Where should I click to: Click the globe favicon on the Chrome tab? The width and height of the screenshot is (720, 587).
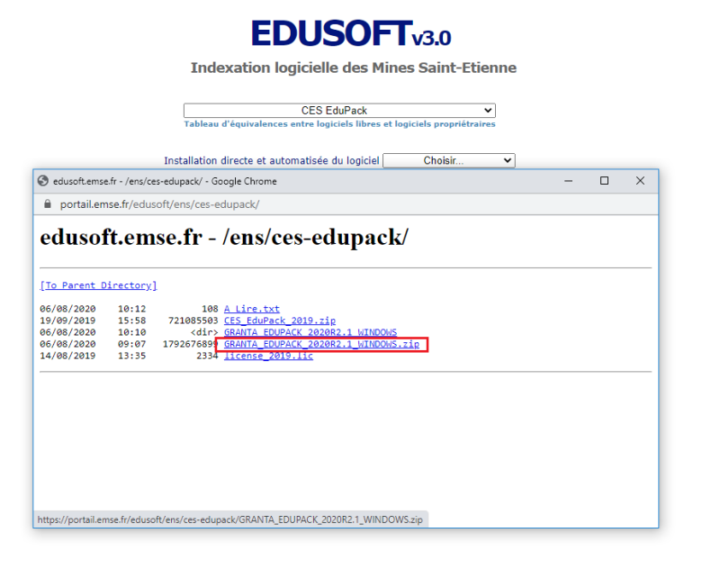pos(41,180)
